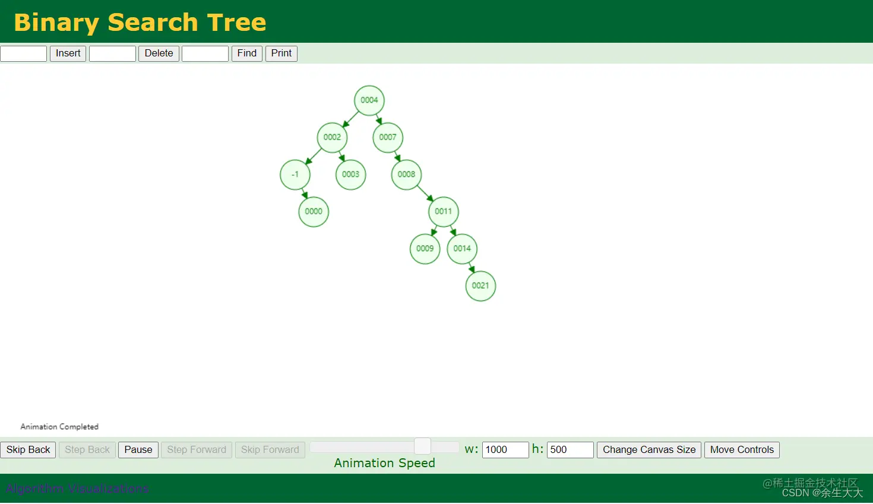Select tree node 0011
The image size is (873, 504).
(x=443, y=211)
